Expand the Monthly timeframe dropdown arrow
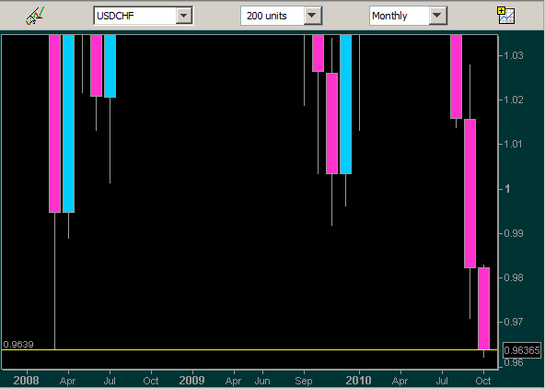 pos(437,16)
